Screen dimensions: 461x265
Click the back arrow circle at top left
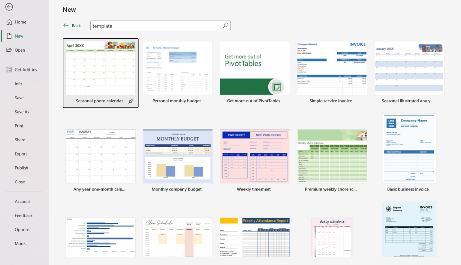[x=9, y=7]
